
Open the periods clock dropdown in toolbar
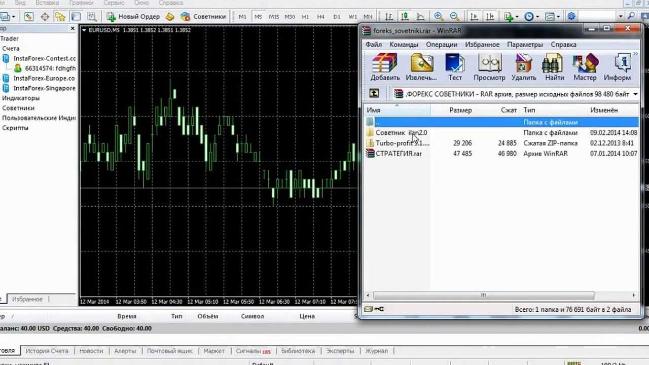532,17
